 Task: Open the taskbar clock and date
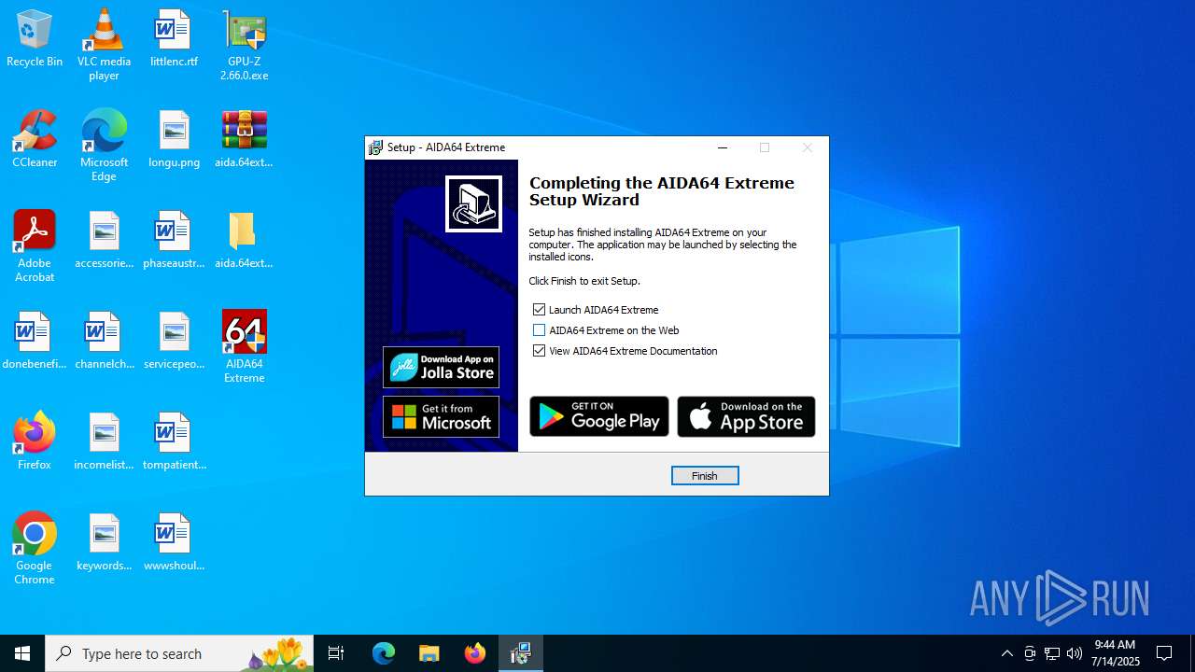coord(1117,653)
